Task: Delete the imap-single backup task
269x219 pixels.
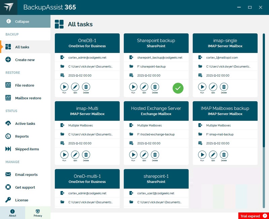Action: coord(224,87)
